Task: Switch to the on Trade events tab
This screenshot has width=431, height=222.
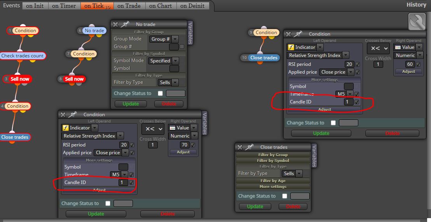Action: click(129, 6)
